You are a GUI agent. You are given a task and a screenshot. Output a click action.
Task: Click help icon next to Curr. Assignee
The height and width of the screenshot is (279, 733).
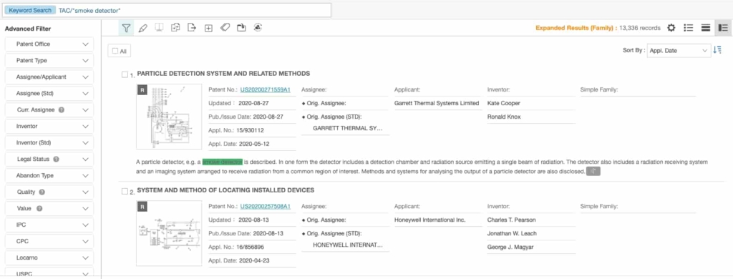coord(62,110)
